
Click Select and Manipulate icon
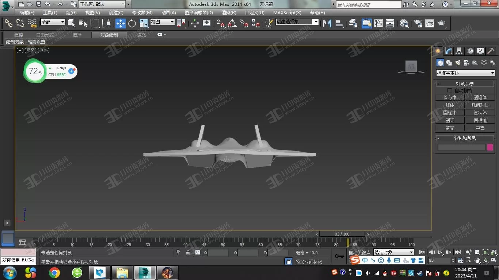click(x=195, y=23)
